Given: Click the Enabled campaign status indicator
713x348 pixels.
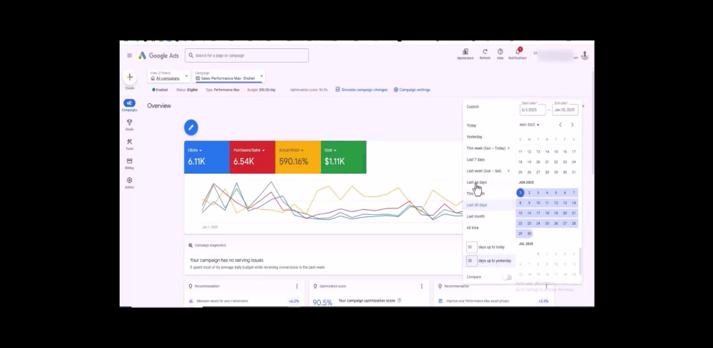Looking at the screenshot, I should click(160, 90).
